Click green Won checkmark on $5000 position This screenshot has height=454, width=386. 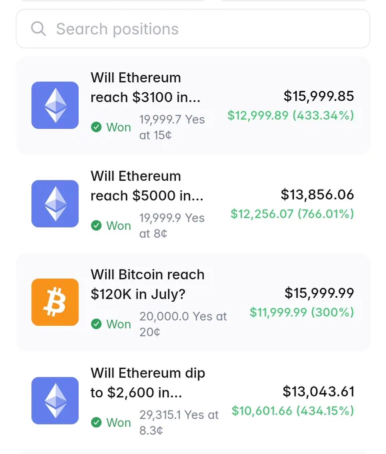(x=96, y=225)
